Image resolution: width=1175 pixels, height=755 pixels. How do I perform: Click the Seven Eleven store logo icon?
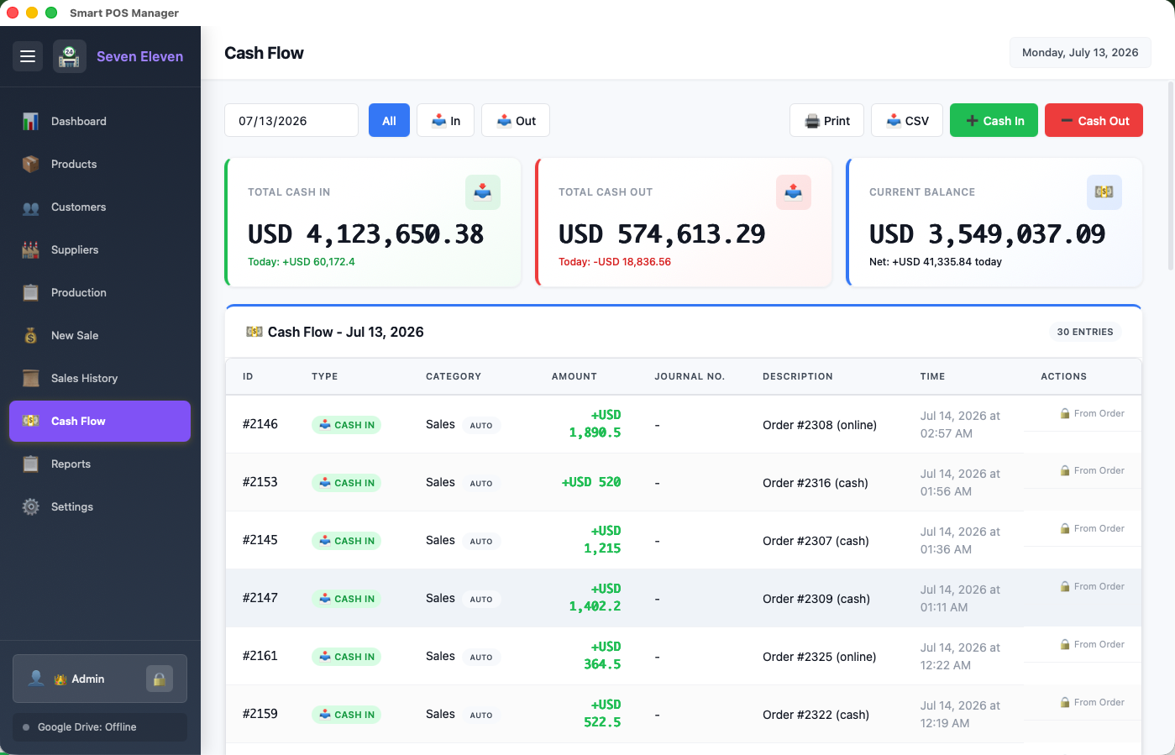(70, 56)
